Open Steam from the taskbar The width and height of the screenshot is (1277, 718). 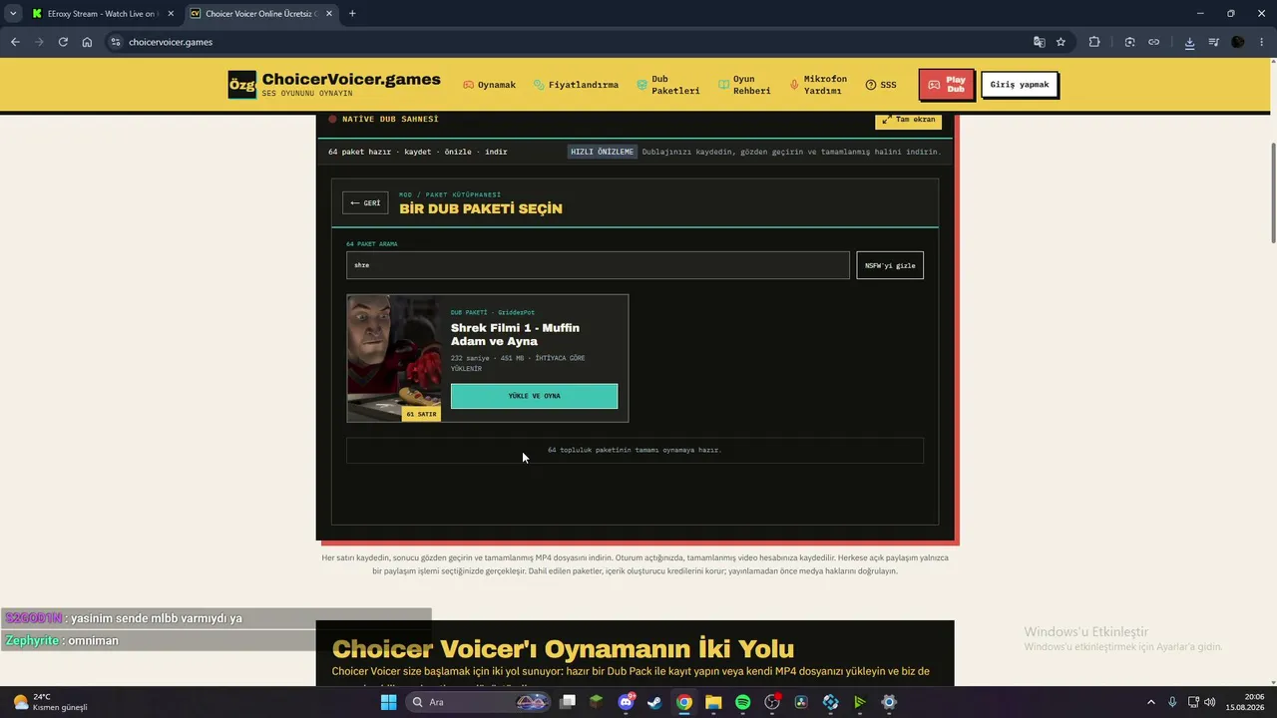pos(654,702)
